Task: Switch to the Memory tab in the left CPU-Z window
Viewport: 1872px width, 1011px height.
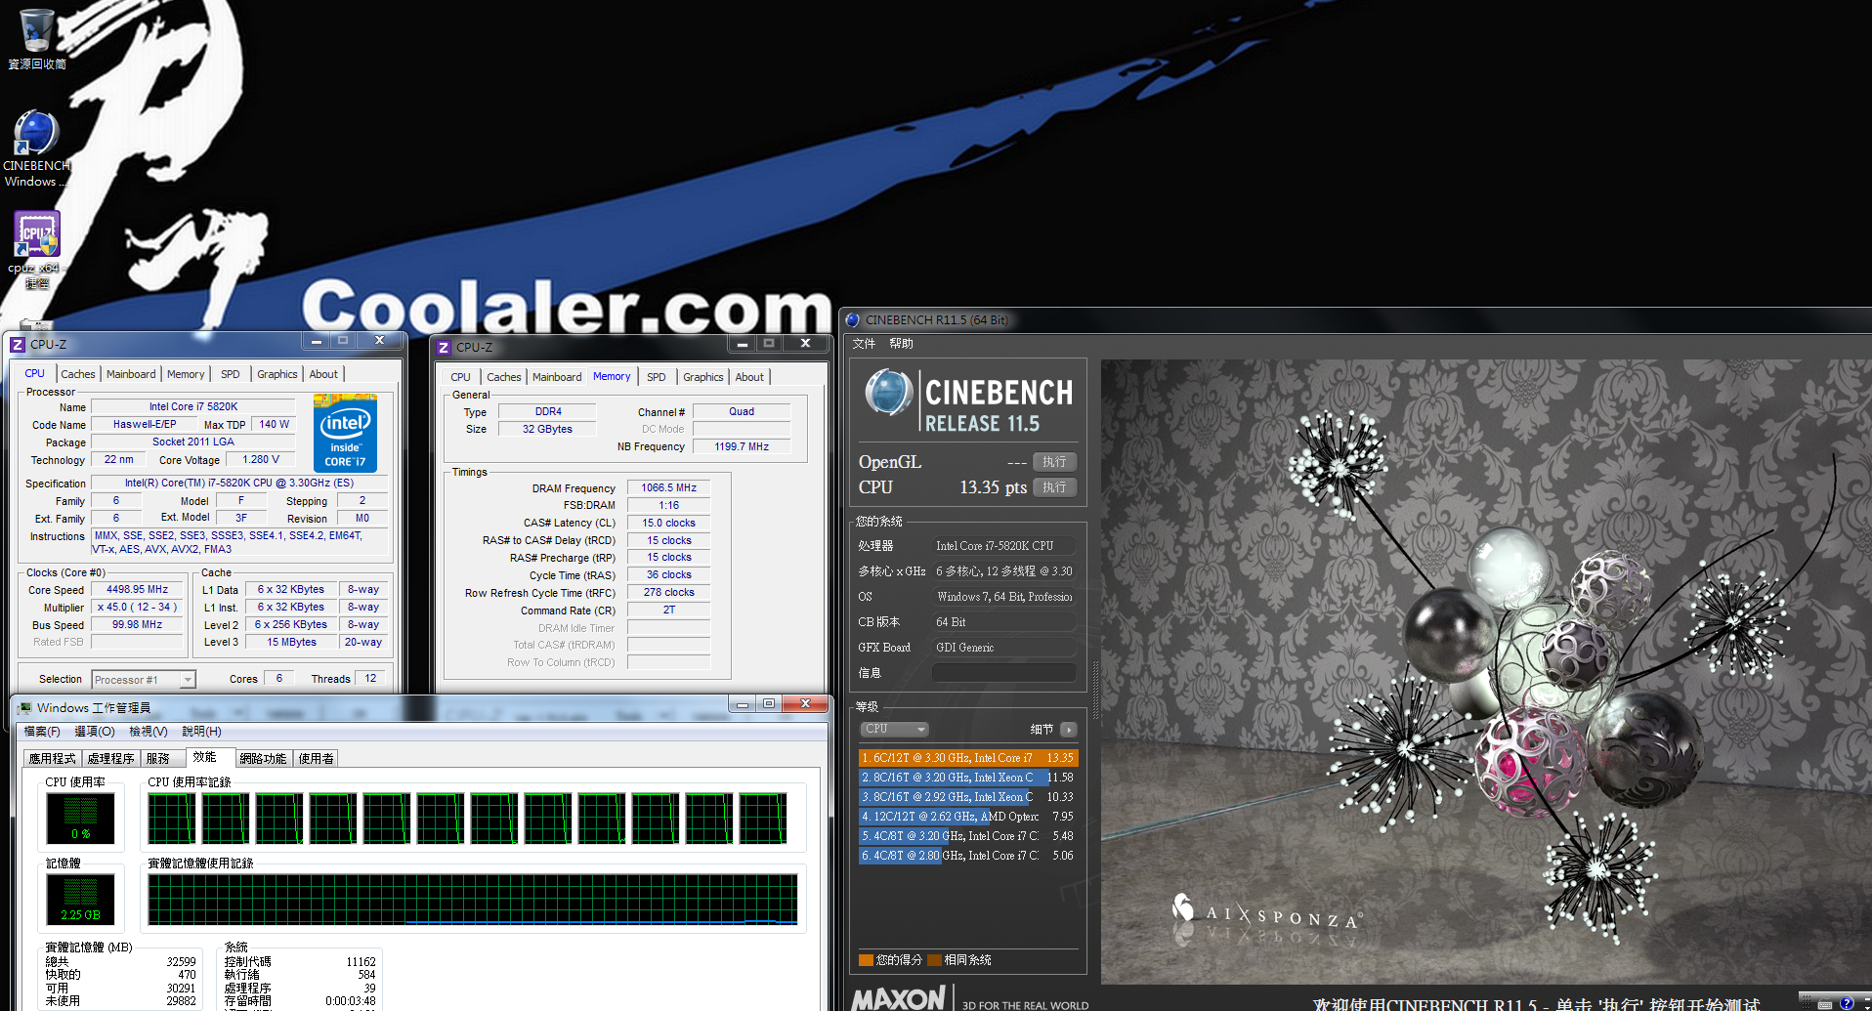Action: pos(186,374)
